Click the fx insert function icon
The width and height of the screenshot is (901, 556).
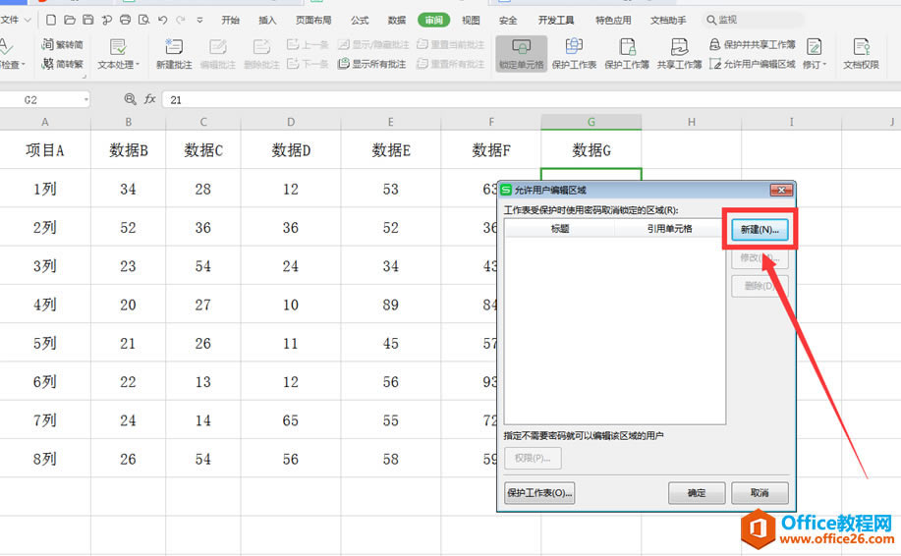pos(150,99)
